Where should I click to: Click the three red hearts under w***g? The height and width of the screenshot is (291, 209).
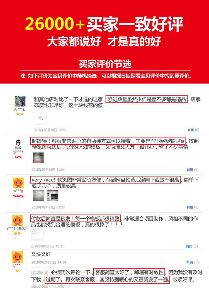[18, 196]
